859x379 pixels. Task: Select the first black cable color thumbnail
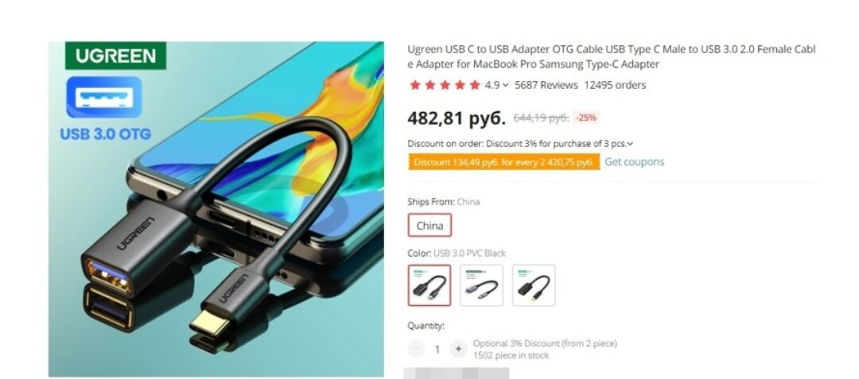(429, 285)
